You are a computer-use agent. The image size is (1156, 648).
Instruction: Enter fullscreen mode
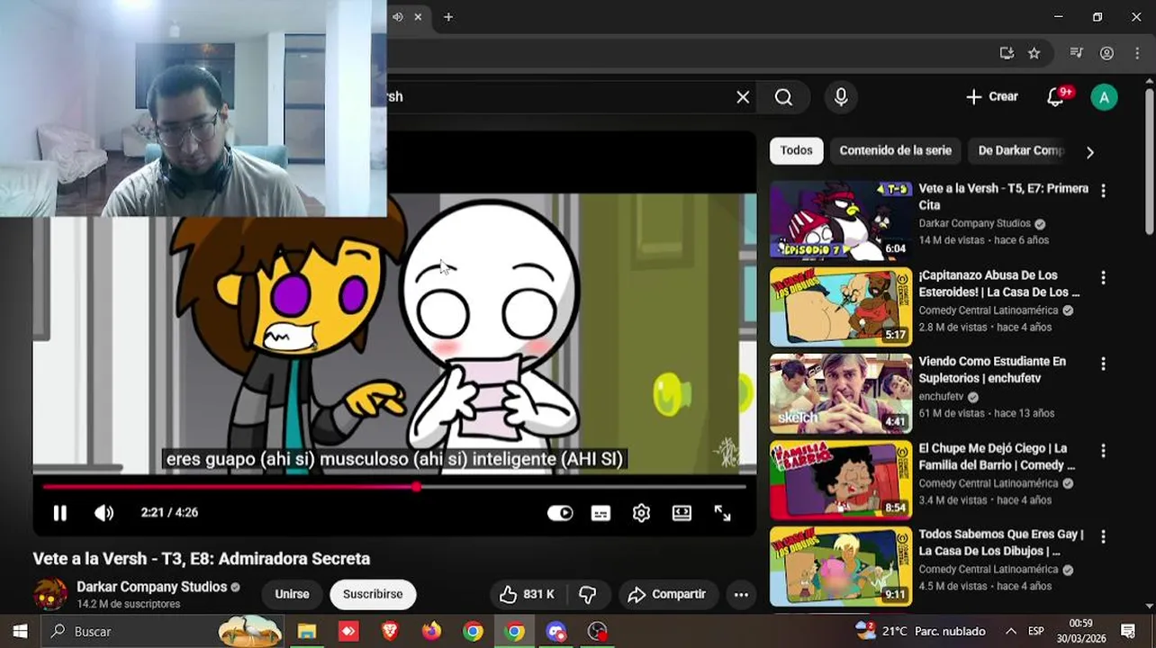coord(722,513)
